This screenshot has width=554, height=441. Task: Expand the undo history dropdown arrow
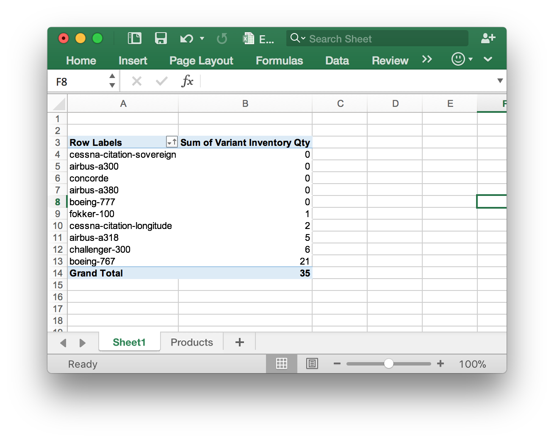tap(202, 39)
